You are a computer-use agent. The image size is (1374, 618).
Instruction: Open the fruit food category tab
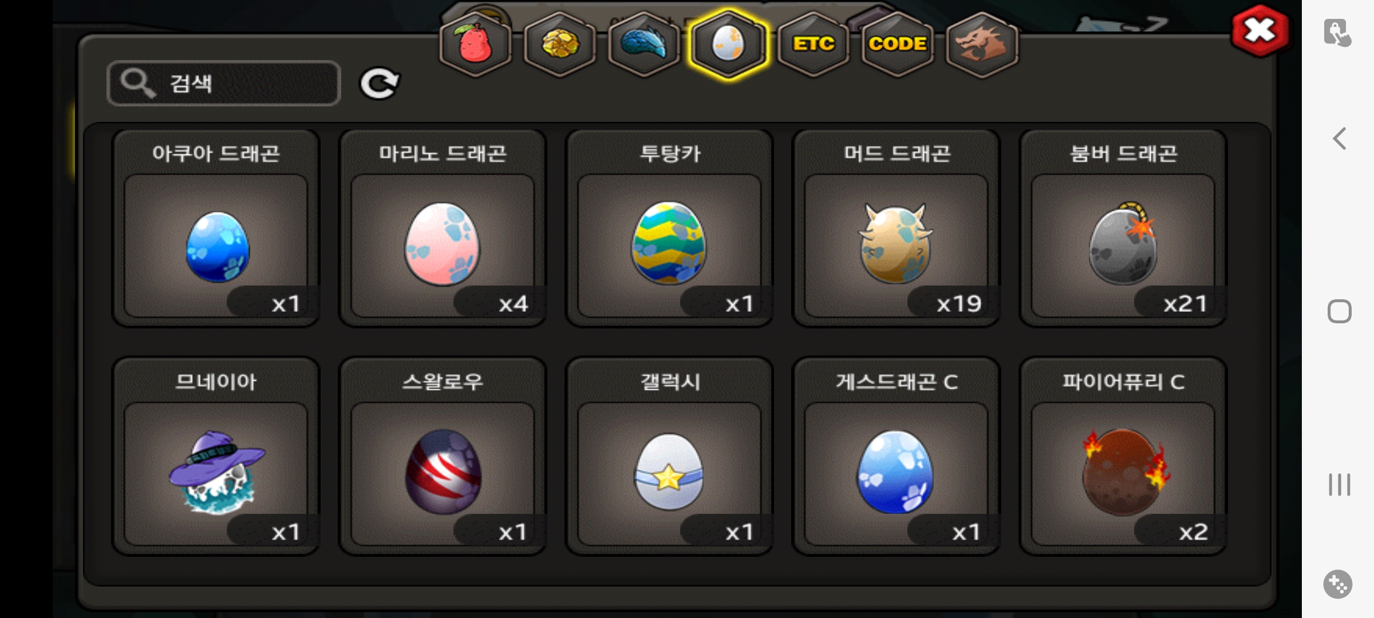(475, 43)
